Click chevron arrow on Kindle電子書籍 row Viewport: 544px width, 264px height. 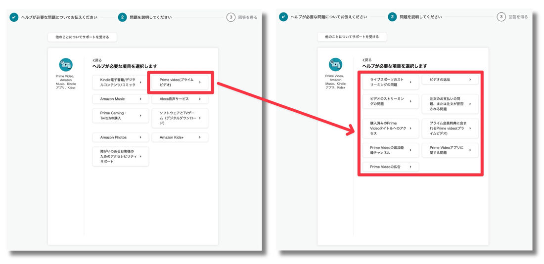(140, 82)
